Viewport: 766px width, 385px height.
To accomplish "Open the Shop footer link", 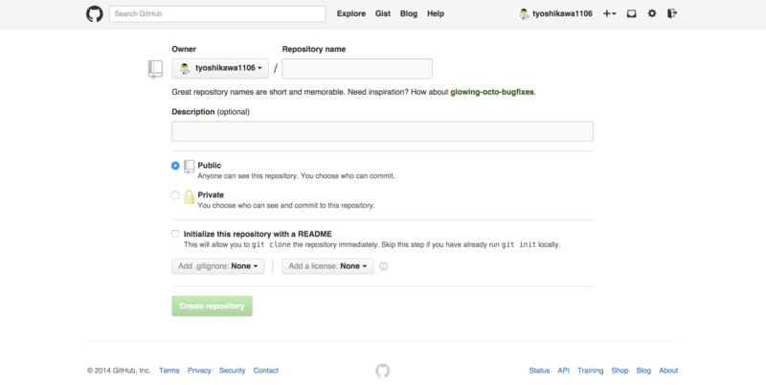I will coord(620,371).
